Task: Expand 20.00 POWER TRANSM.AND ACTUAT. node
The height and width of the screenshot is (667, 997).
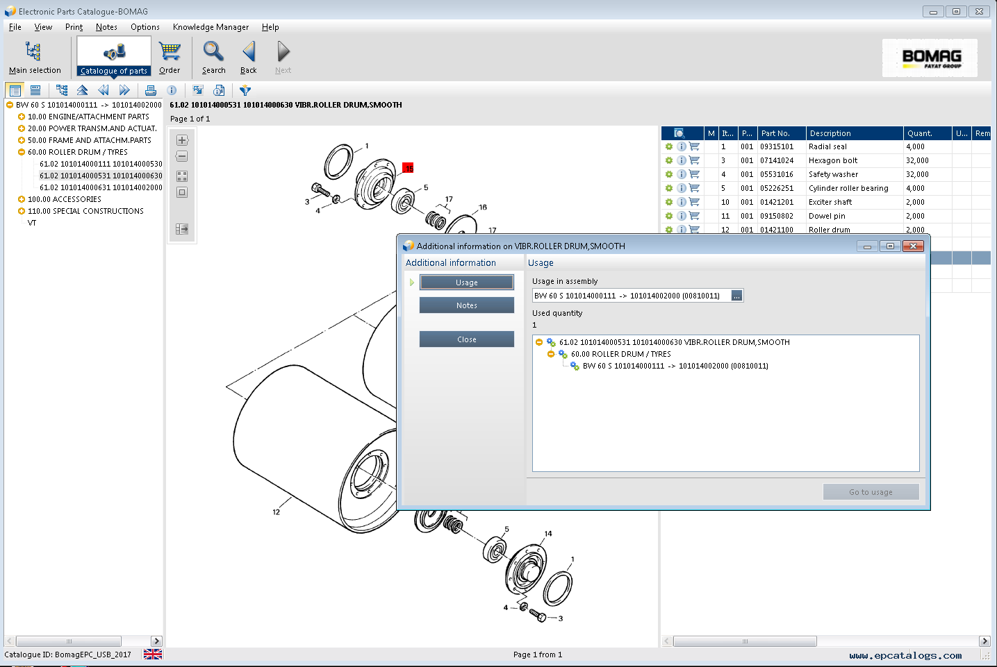Action: [x=22, y=128]
